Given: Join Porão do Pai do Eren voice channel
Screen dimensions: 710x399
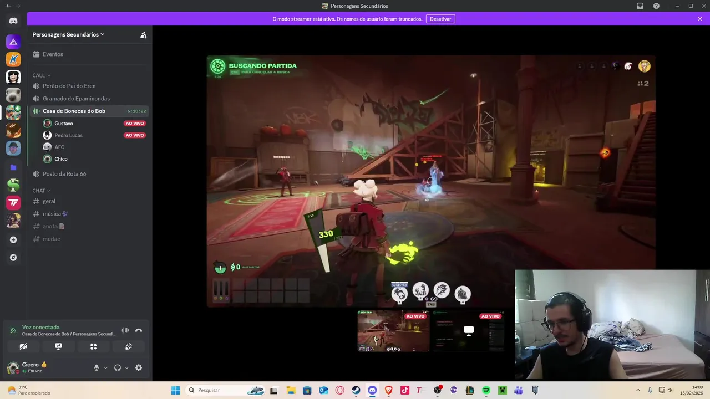Looking at the screenshot, I should [x=89, y=86].
